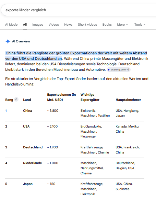Select the All results tab
This screenshot has width=156, height=200.
(x=25, y=25)
